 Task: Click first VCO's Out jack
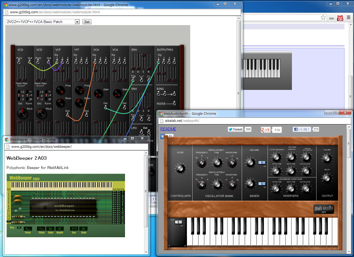tap(30, 62)
